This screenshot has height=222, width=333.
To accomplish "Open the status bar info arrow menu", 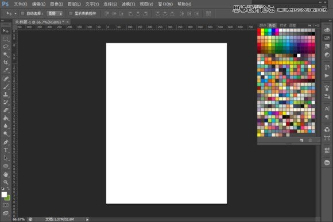I will pyautogui.click(x=87, y=220).
